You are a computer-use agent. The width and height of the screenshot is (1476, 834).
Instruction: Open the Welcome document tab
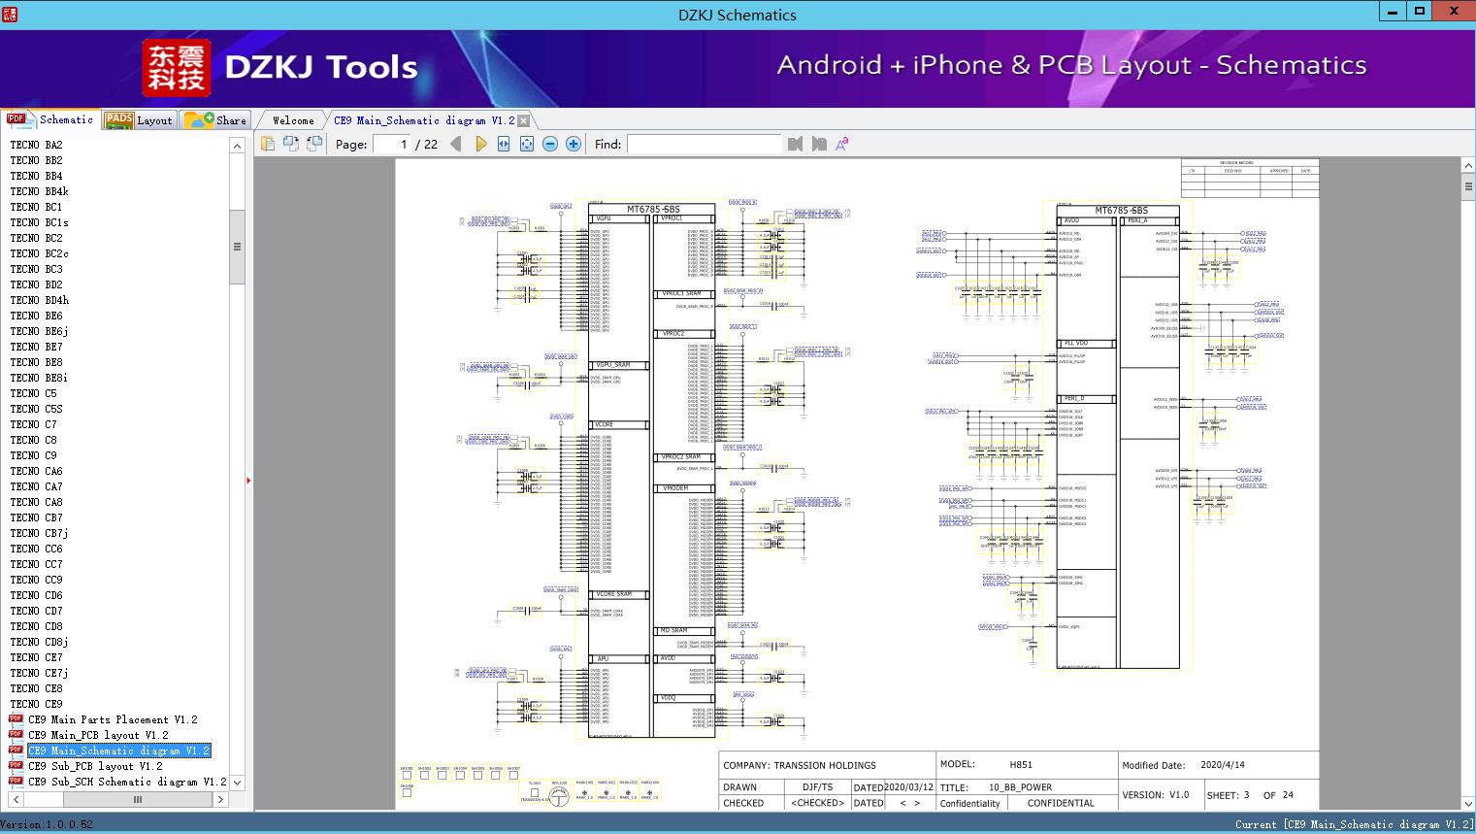(x=293, y=120)
